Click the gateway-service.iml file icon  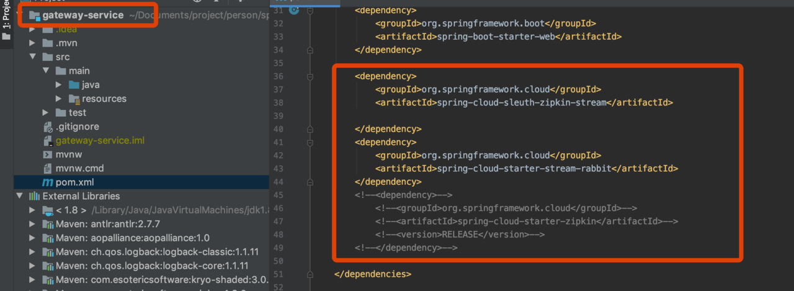pyautogui.click(x=48, y=141)
